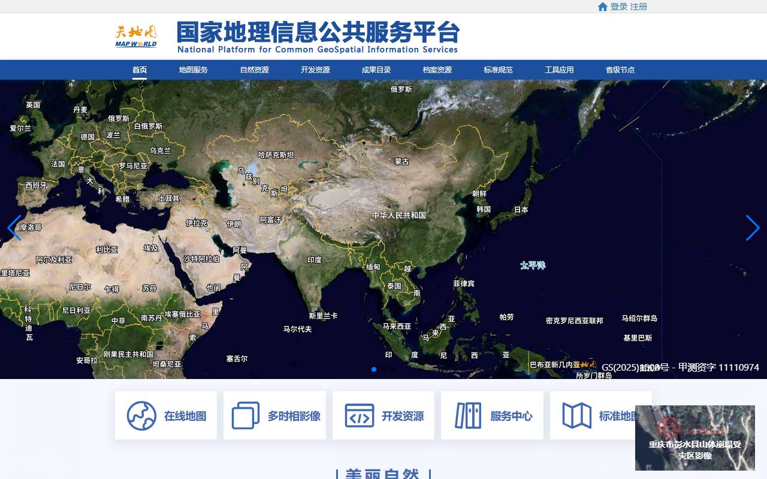Open the 省级节点 menu
This screenshot has height=479, width=767.
[620, 69]
